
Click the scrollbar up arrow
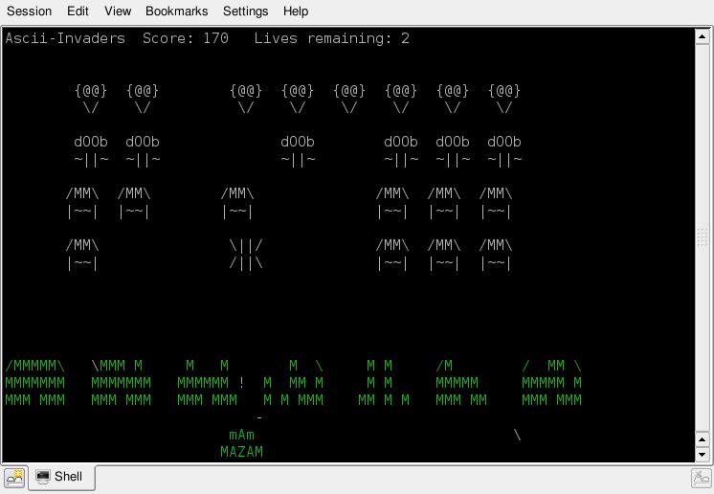pyautogui.click(x=703, y=36)
